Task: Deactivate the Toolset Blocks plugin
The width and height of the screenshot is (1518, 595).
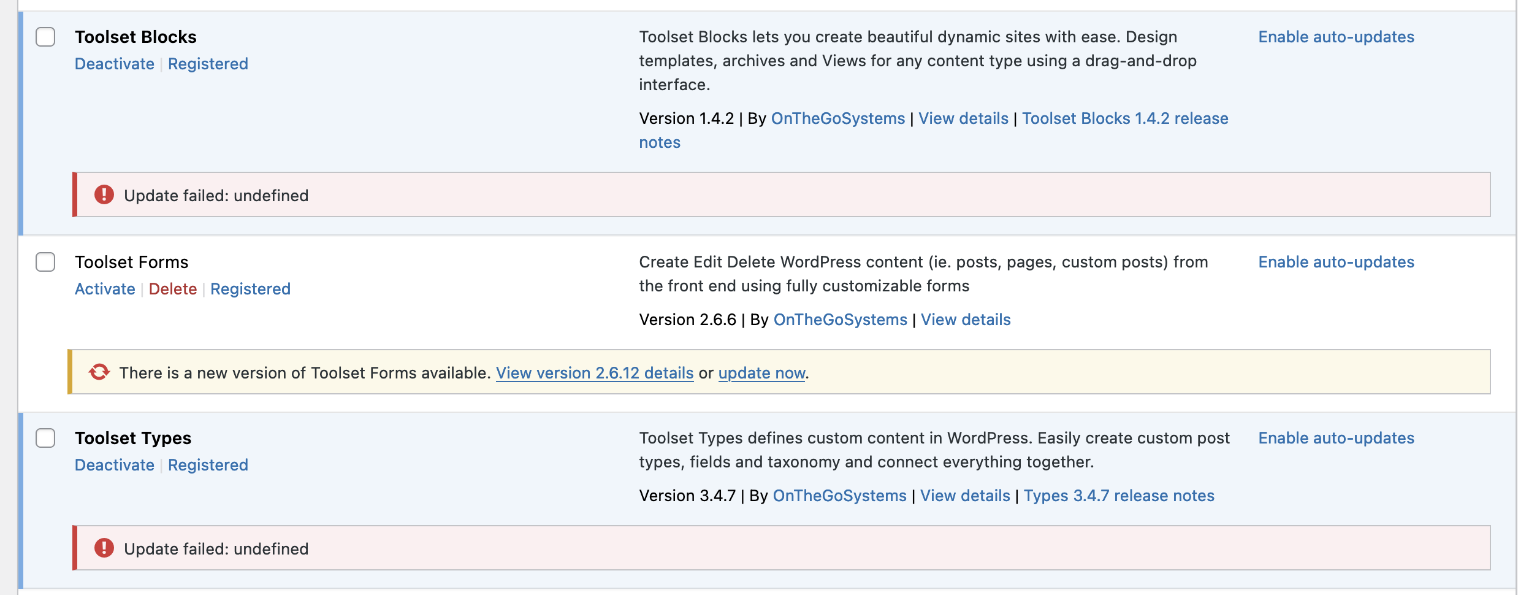Action: tap(115, 64)
